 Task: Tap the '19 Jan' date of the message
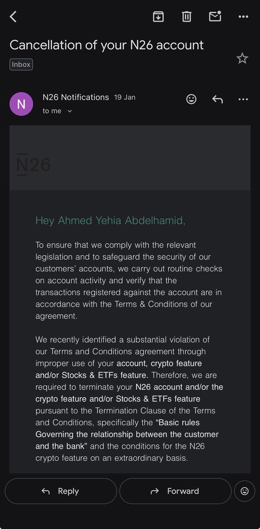pyautogui.click(x=125, y=97)
